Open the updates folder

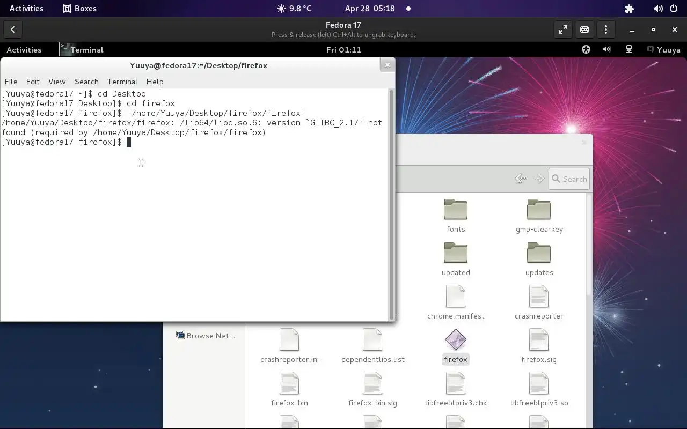click(539, 259)
